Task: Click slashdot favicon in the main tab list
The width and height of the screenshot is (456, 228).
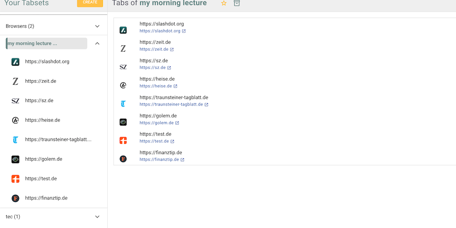Action: (x=123, y=30)
